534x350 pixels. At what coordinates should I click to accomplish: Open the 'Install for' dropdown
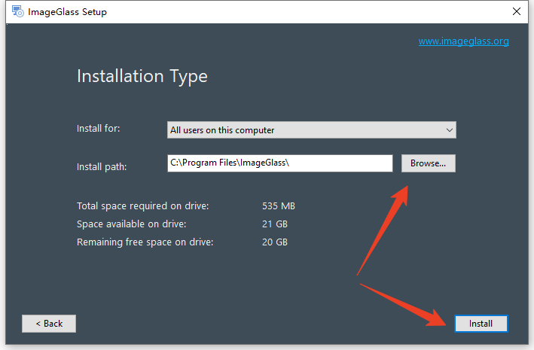tap(312, 130)
